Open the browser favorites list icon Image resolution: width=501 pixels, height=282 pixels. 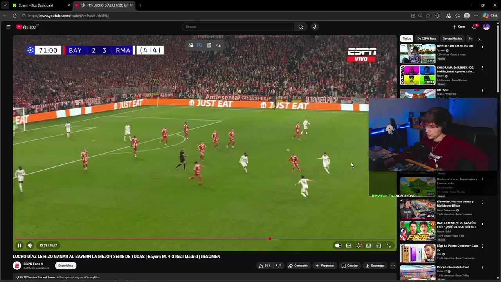(x=457, y=16)
